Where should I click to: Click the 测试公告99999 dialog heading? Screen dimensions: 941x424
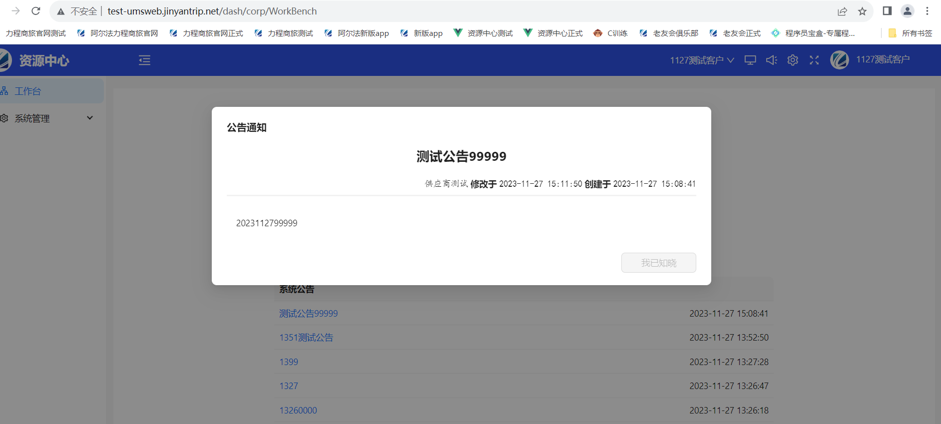pyautogui.click(x=461, y=156)
